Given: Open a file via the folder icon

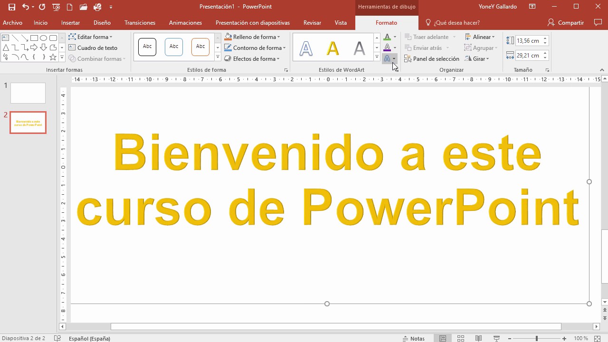Looking at the screenshot, I should [84, 7].
